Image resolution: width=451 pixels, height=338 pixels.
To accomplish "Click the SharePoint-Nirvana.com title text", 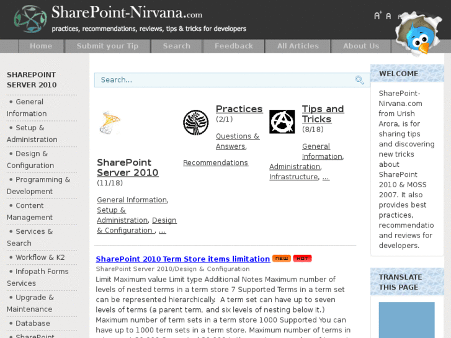I will 127,12.
